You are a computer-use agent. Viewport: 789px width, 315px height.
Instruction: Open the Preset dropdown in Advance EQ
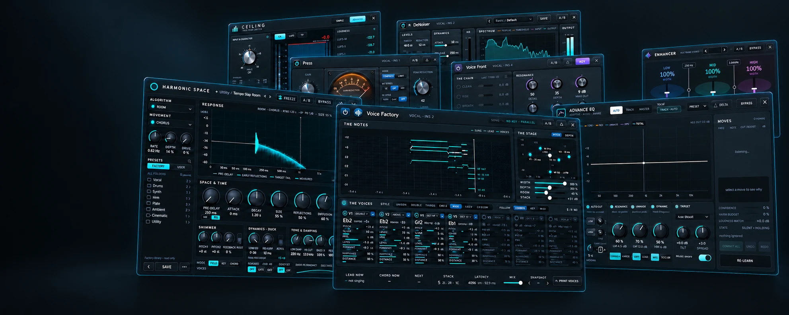point(697,106)
